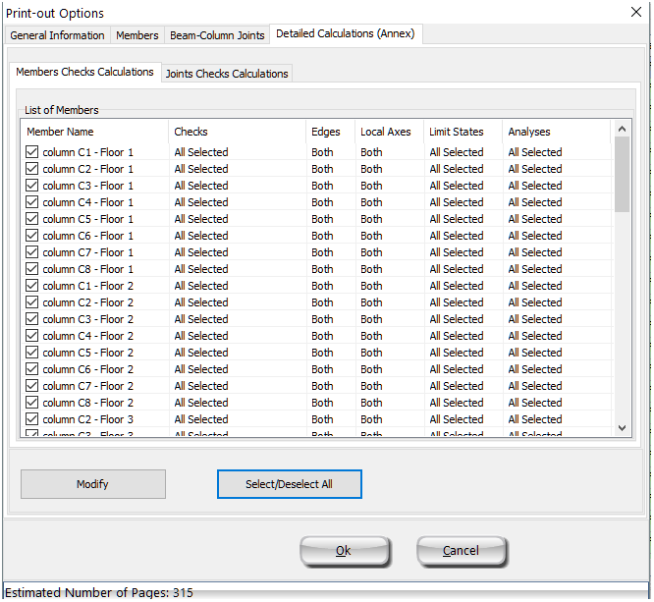Uncheck column C2 - Floor 3 checkbox

tap(32, 419)
